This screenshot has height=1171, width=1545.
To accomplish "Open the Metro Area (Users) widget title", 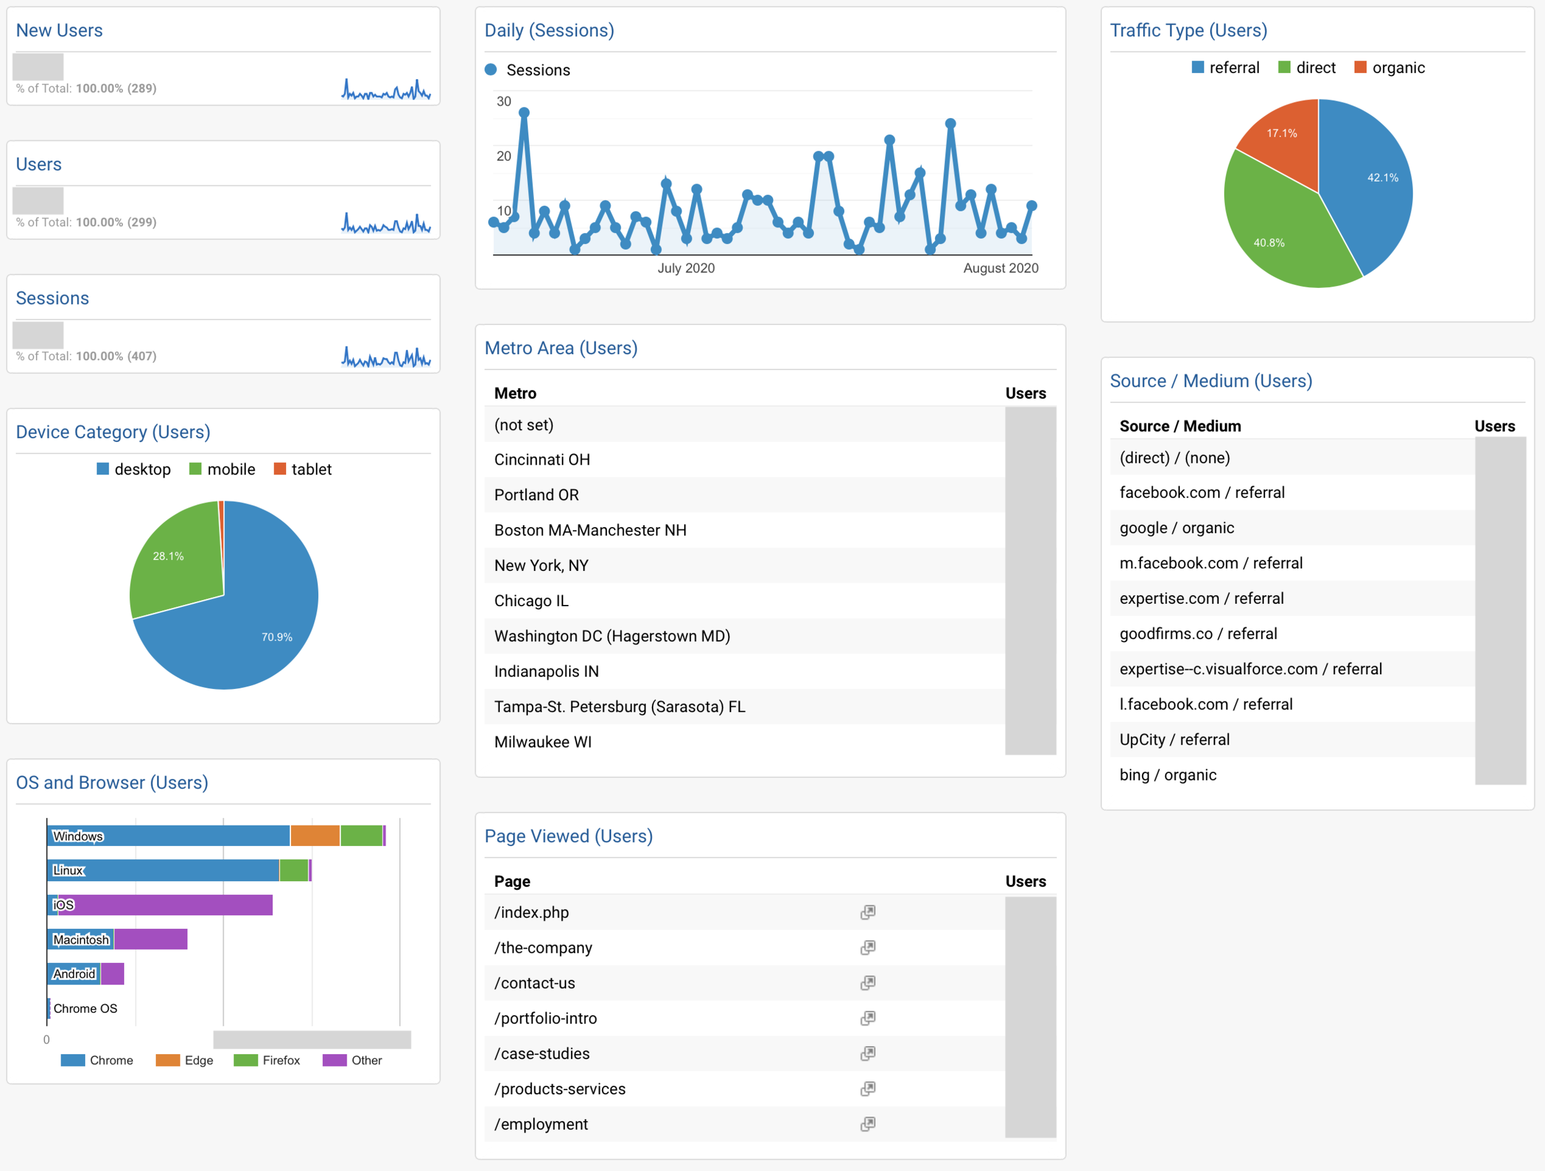I will point(561,348).
